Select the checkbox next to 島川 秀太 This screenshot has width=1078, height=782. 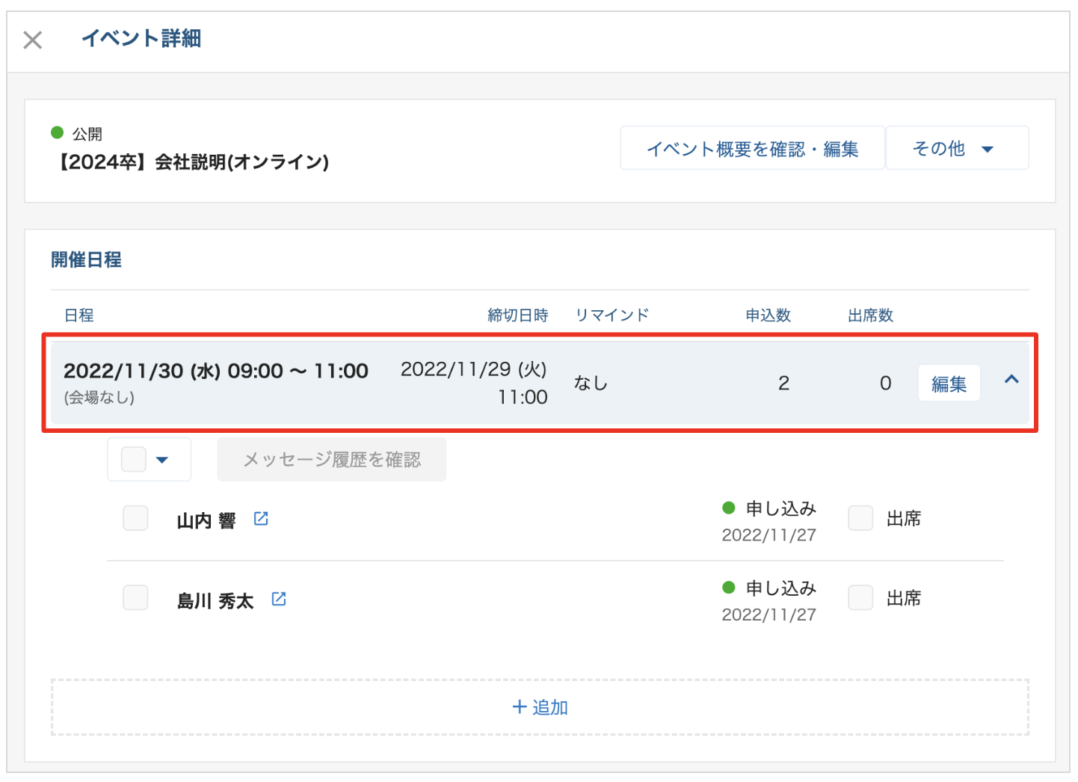tap(135, 598)
